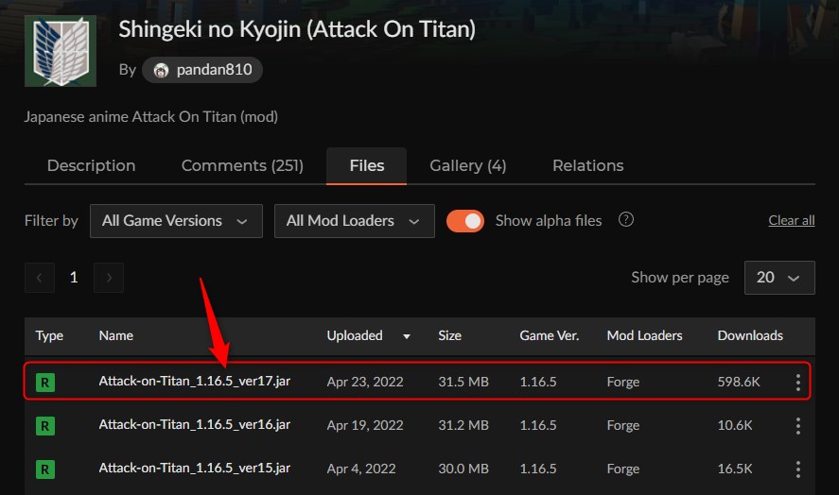Click the 31.2 MB size value
This screenshot has height=495, width=839.
463,425
